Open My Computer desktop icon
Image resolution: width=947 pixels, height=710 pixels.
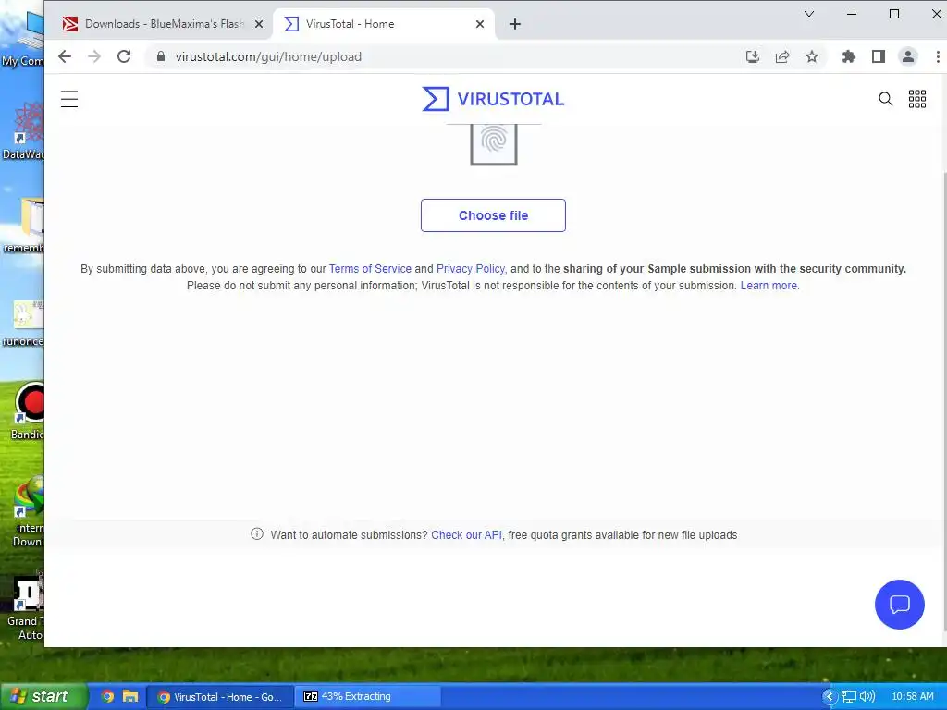pos(22,37)
